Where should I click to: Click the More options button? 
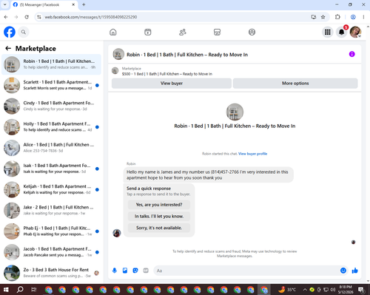point(295,84)
